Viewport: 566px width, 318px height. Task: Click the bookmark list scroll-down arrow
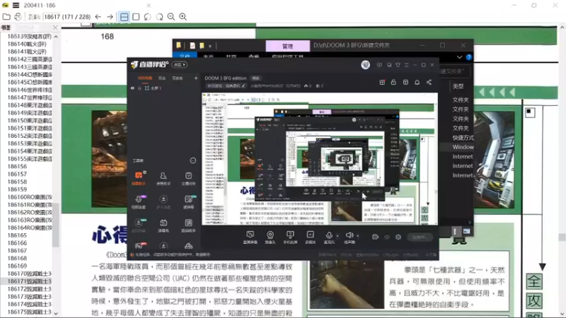(x=56, y=313)
